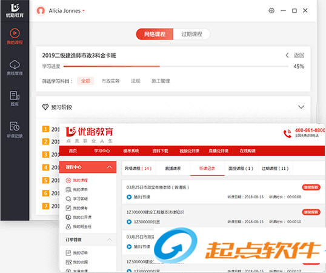326x273 pixels.
Task: Open 在线购课 in red navigation bar
Action: click(248, 151)
